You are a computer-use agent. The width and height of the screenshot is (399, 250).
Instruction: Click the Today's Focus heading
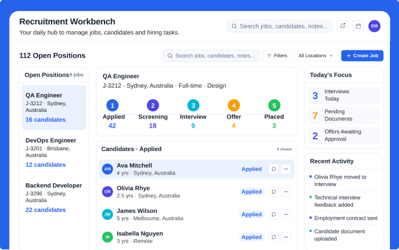tap(331, 75)
